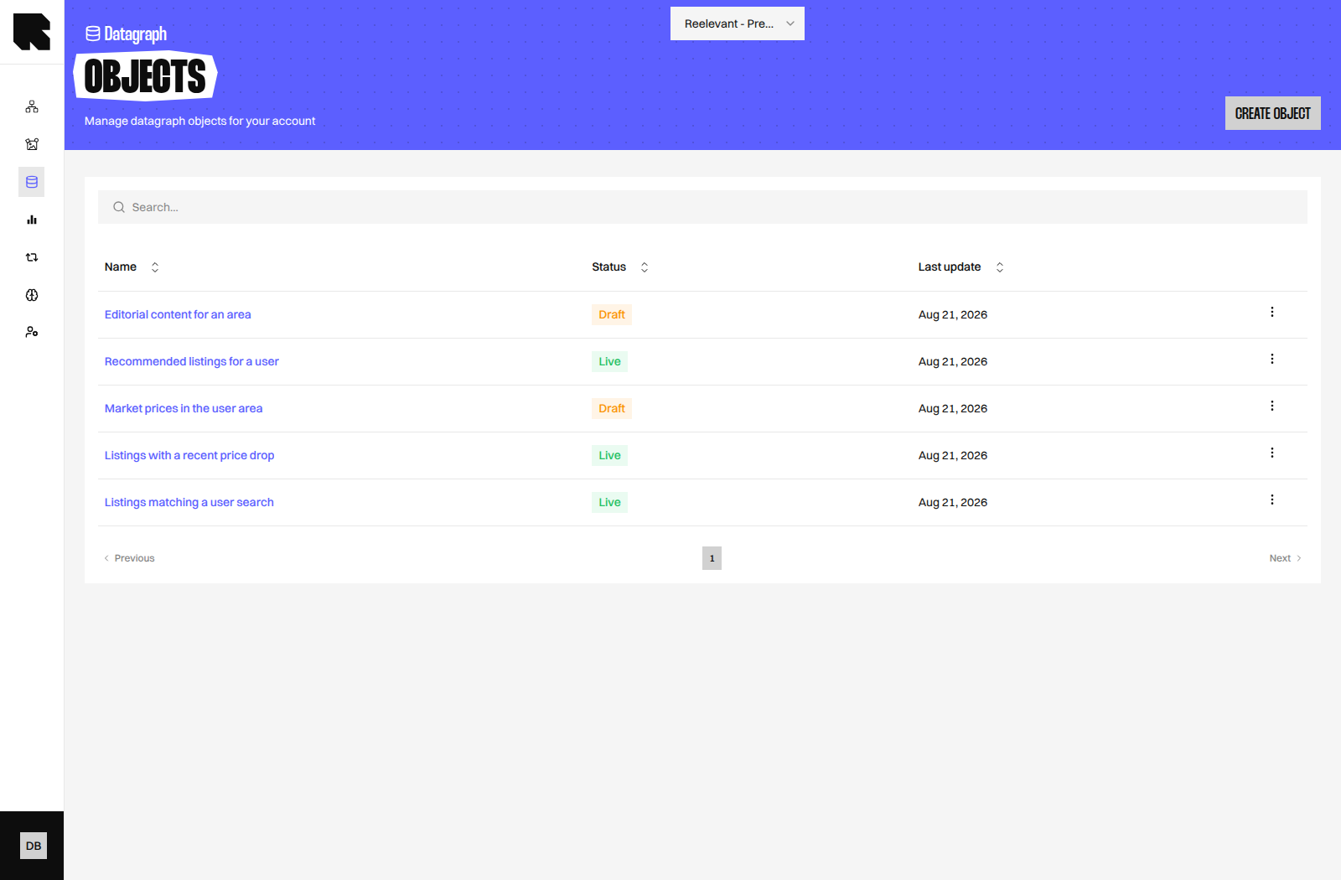
Task: Open more options for Editorial content for an area
Action: [1272, 312]
